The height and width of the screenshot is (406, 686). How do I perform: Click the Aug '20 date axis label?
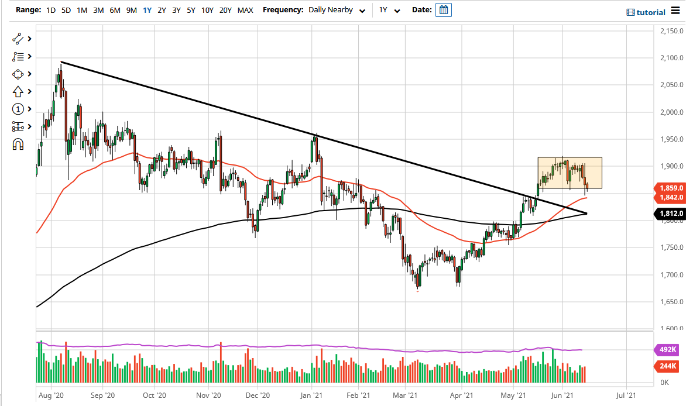click(51, 395)
